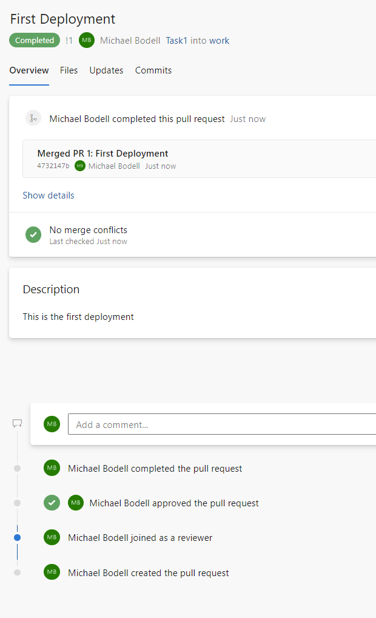
Task: Open the Merged PR 1: First Deployment commit
Action: (x=102, y=154)
